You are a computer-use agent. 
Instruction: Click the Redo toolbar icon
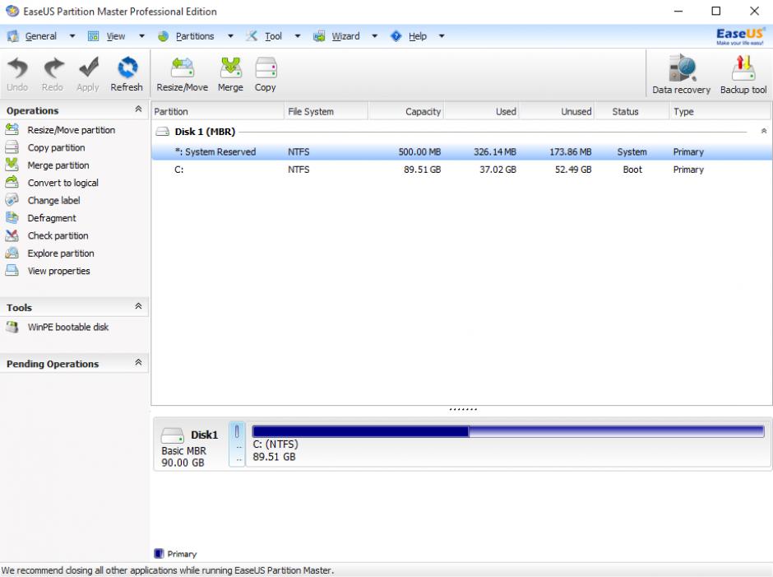pyautogui.click(x=53, y=68)
